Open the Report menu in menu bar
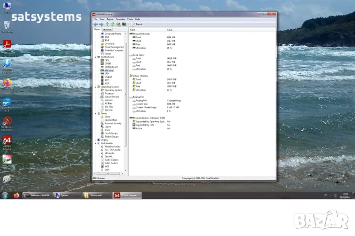This screenshot has width=355, height=236. 110,19
